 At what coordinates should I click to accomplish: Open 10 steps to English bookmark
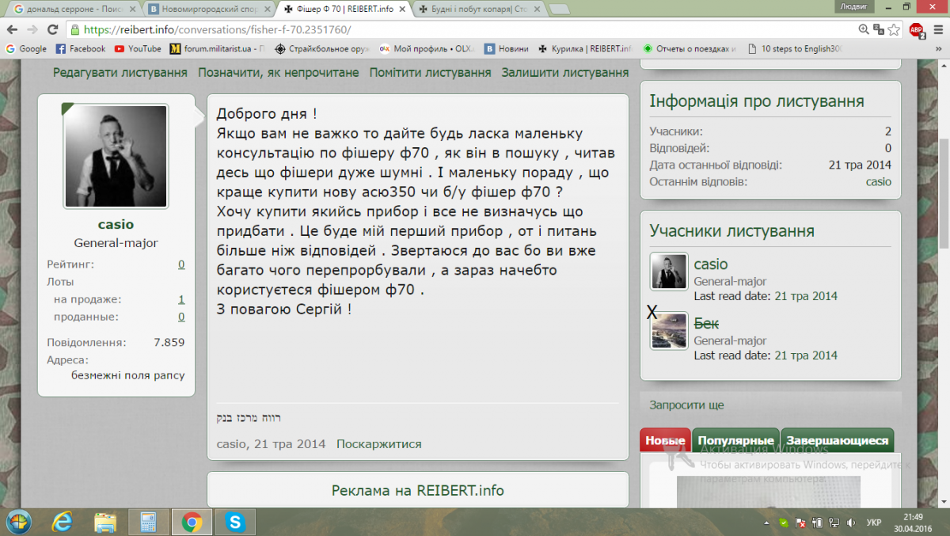795,48
